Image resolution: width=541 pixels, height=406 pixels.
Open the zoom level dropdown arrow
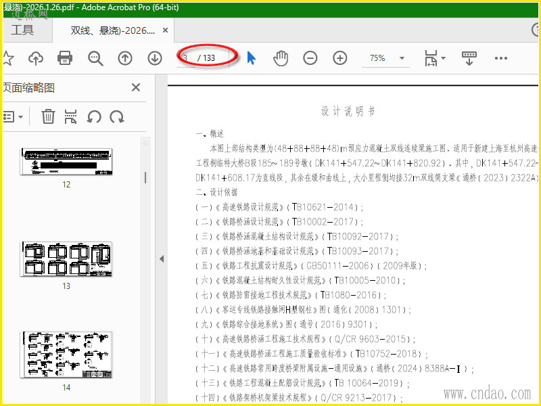coord(402,58)
